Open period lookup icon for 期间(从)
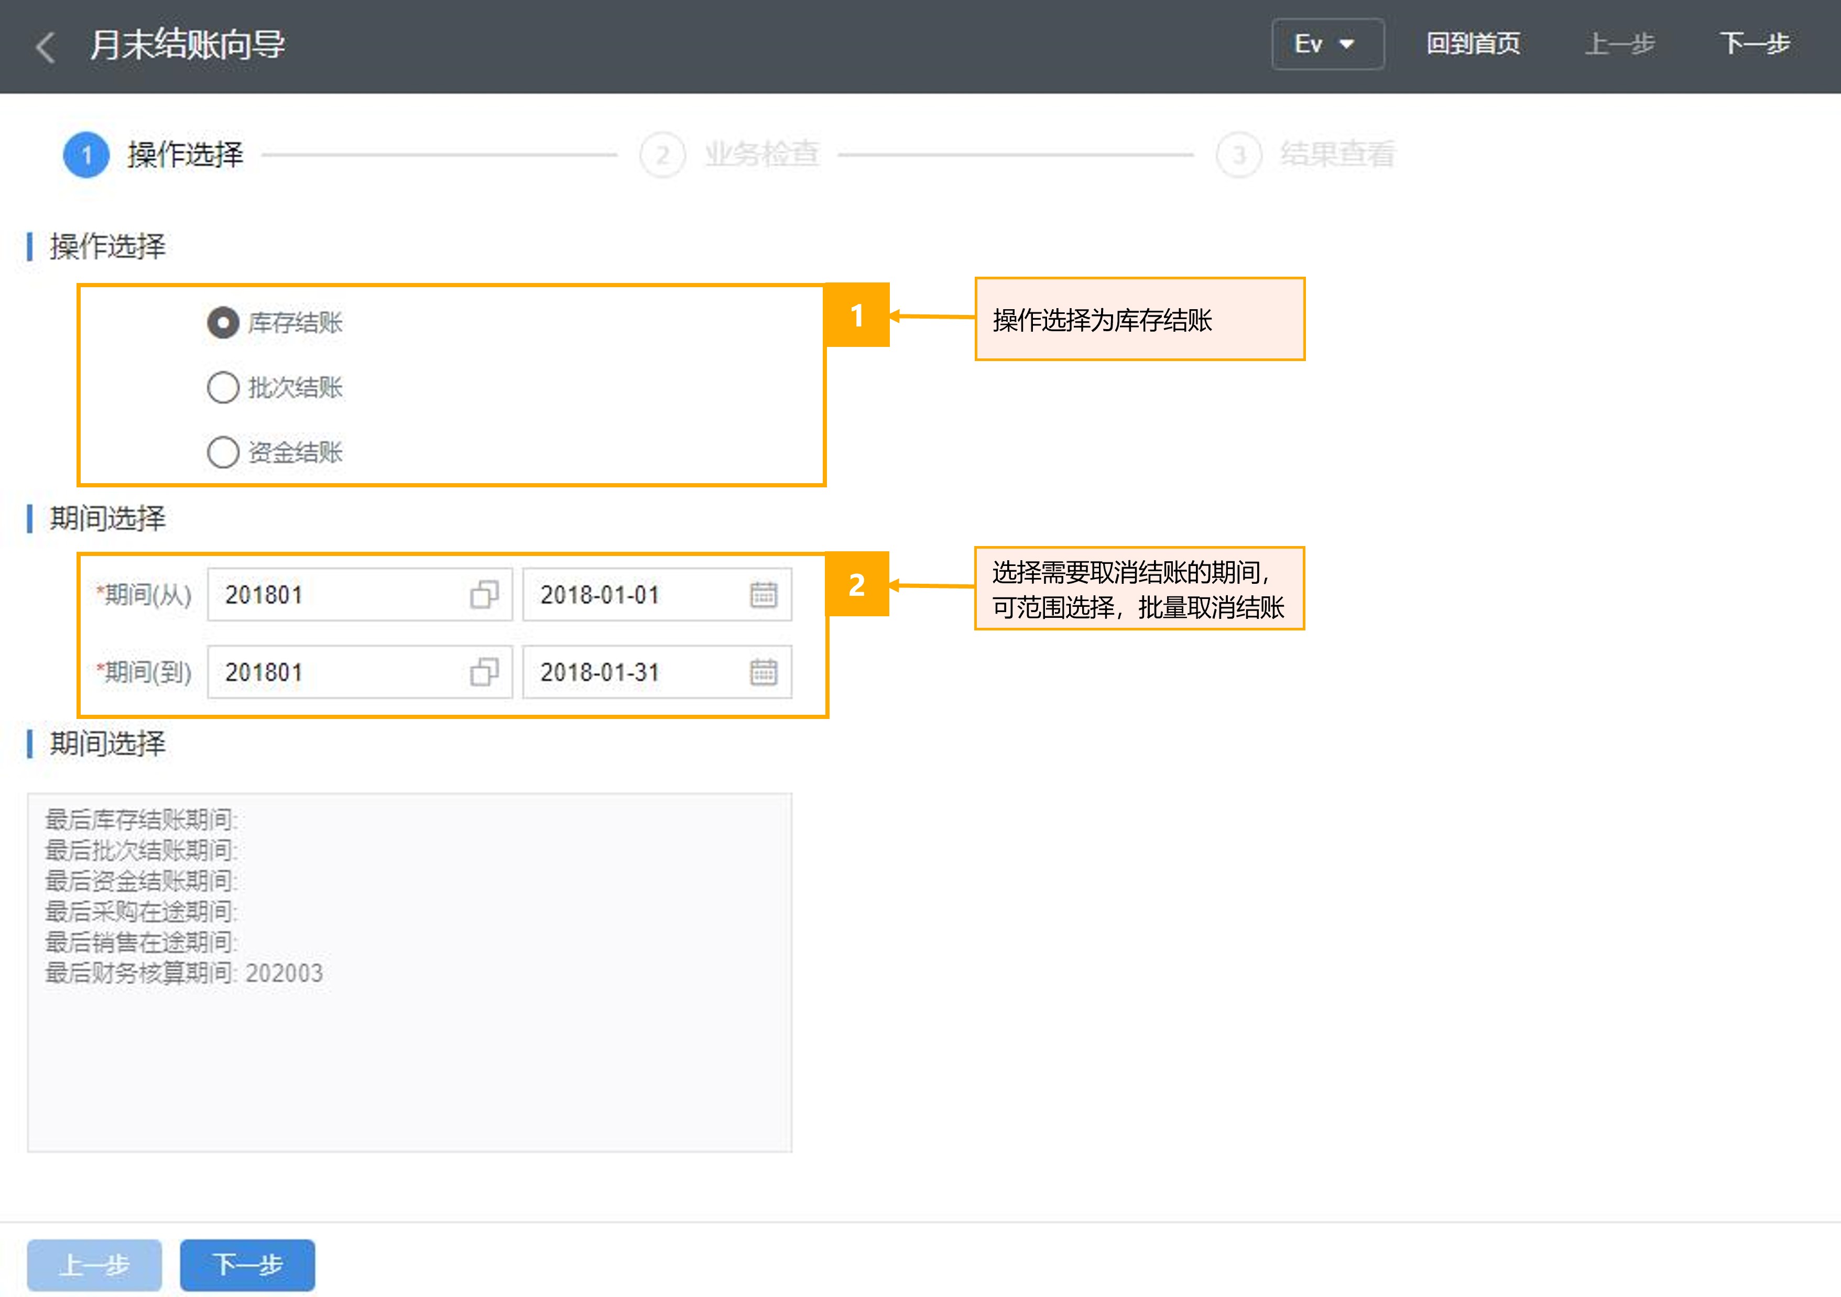1841x1297 pixels. pyautogui.click(x=484, y=595)
